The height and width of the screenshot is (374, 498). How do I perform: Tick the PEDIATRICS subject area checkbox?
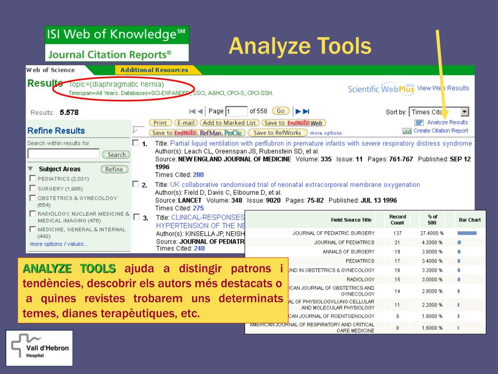click(x=33, y=178)
